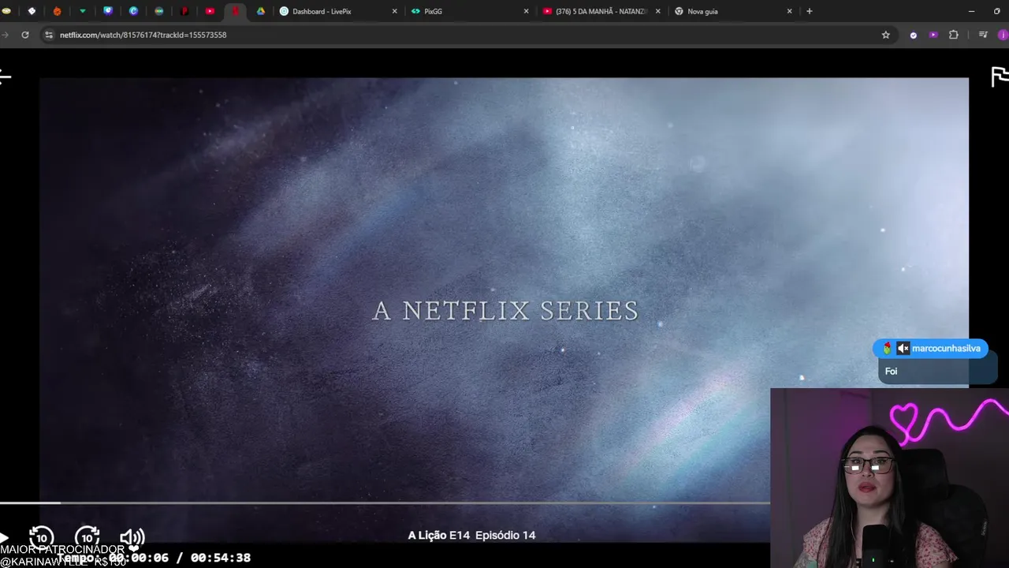
Task: Switch to the active Netflix pinned tab
Action: pos(235,11)
